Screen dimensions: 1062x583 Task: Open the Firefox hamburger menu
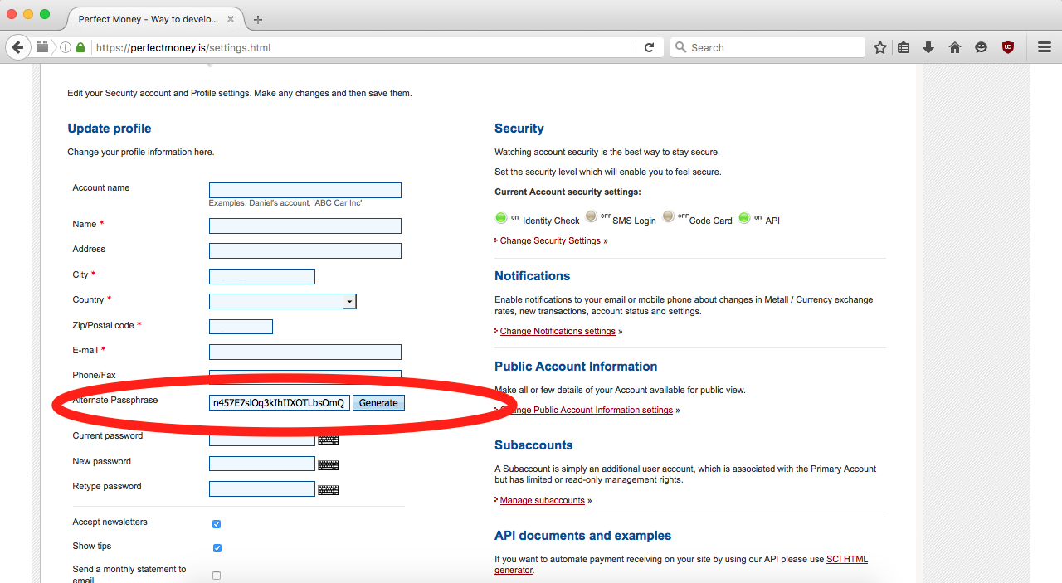1045,47
